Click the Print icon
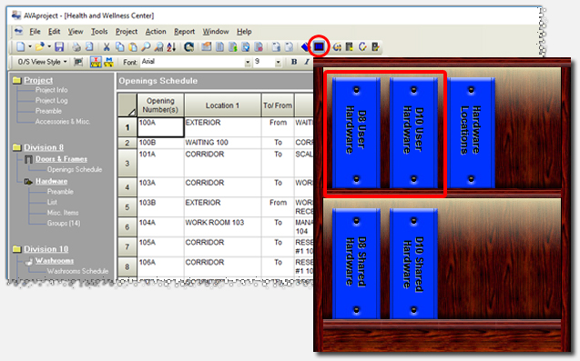This screenshot has width=580, height=361. (x=76, y=47)
